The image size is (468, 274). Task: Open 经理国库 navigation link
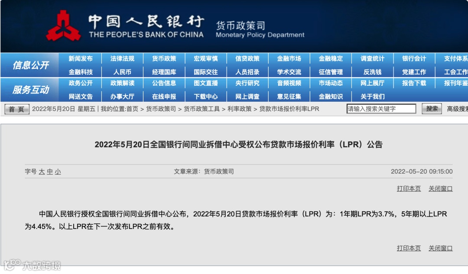pos(164,72)
